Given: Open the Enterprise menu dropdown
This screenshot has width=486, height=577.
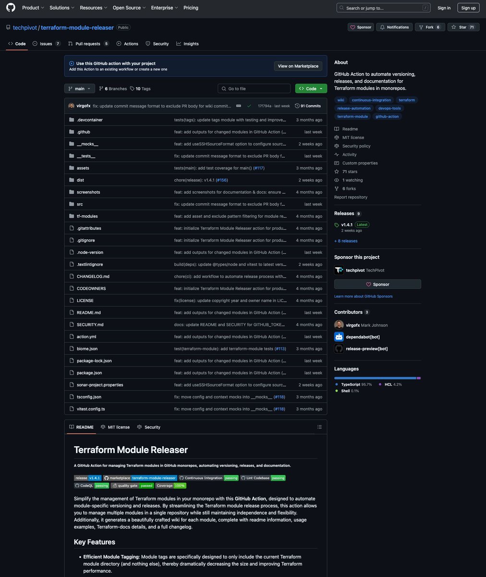Looking at the screenshot, I should tap(164, 8).
